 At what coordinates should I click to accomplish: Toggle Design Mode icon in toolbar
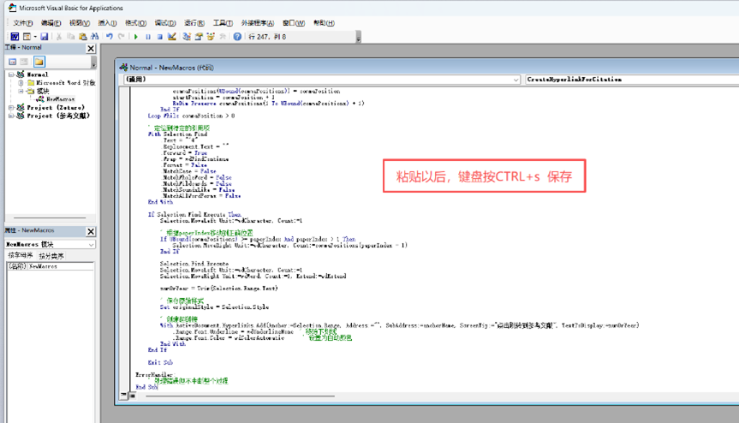(172, 37)
